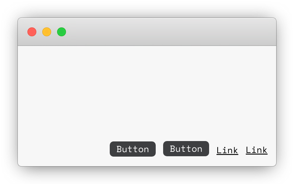Hit the red traffic light icon
This screenshot has width=294, height=184.
tap(32, 32)
